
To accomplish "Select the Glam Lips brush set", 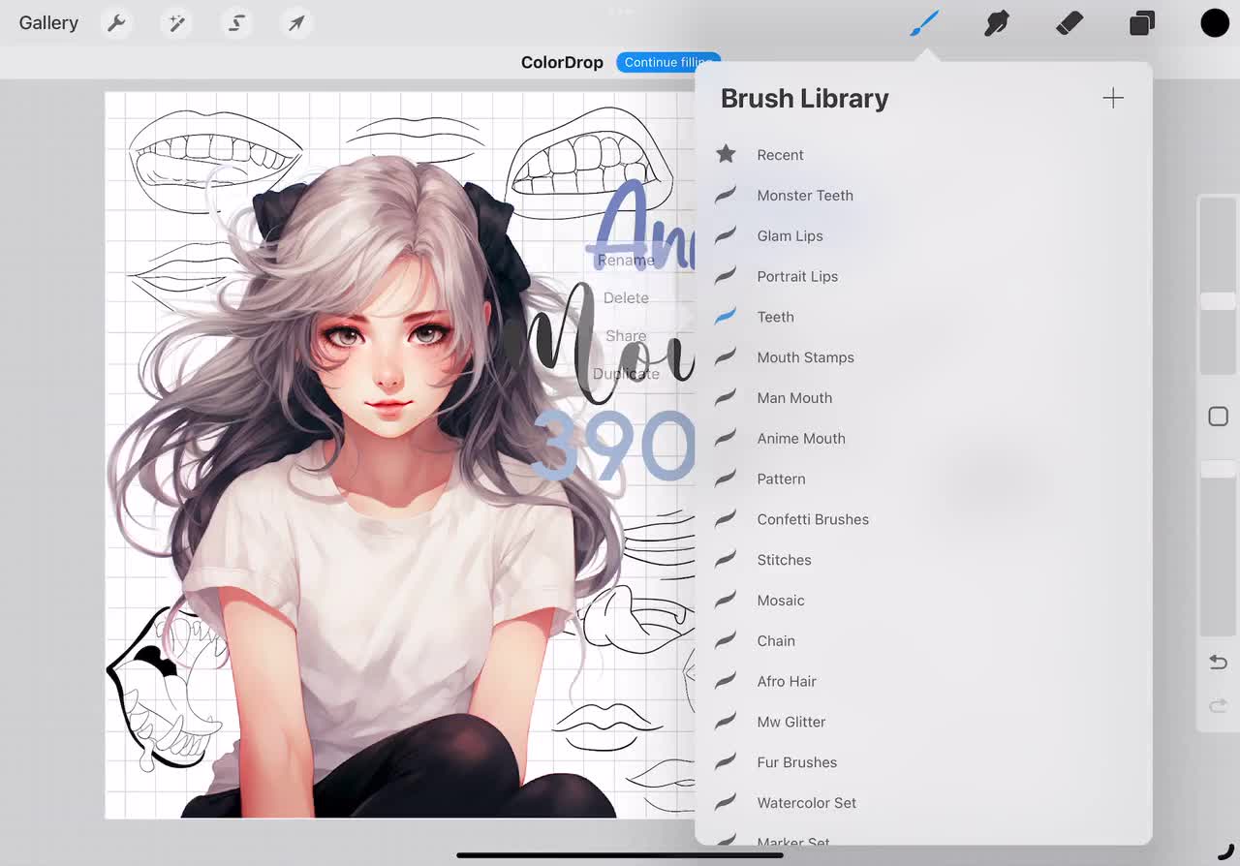I will click(790, 235).
